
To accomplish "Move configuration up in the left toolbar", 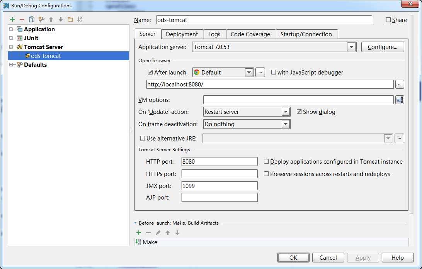I will coord(51,19).
